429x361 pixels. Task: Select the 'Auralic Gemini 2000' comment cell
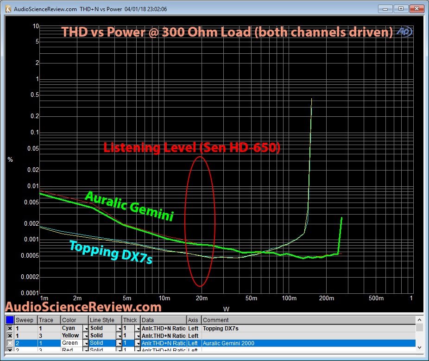[x=309, y=343]
